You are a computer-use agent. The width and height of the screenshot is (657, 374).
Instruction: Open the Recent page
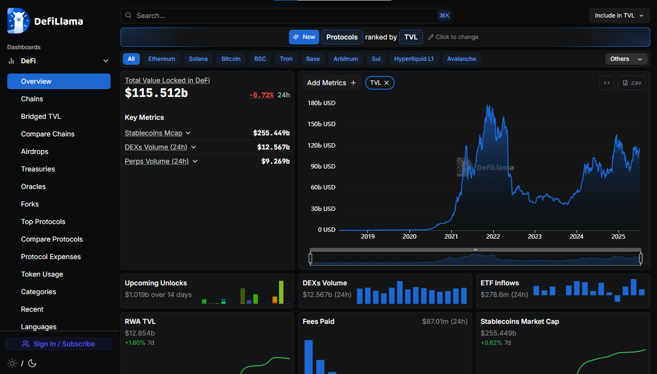coord(59,309)
